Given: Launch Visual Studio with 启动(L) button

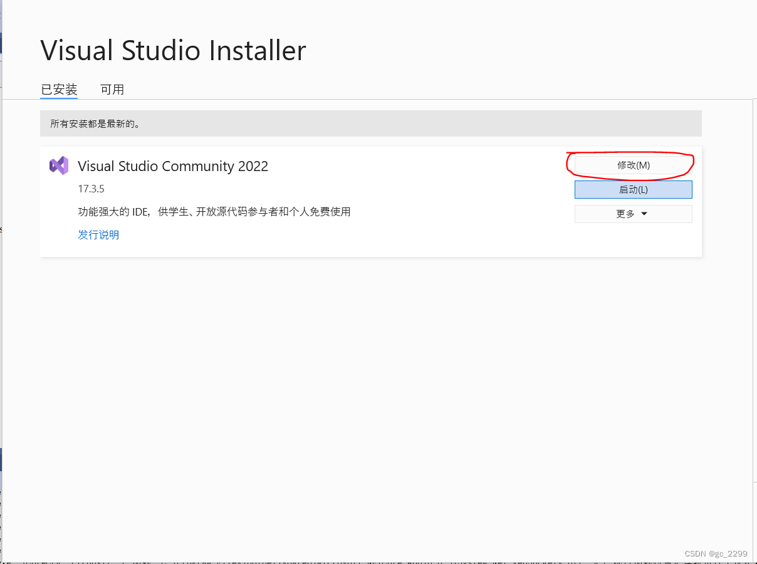Looking at the screenshot, I should pyautogui.click(x=633, y=189).
